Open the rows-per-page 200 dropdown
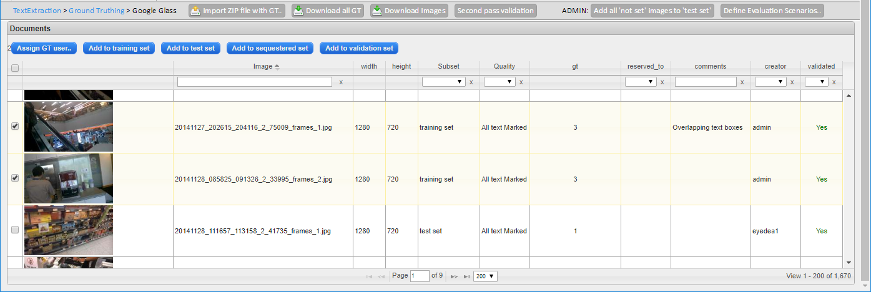Image resolution: width=871 pixels, height=292 pixels. click(x=485, y=276)
